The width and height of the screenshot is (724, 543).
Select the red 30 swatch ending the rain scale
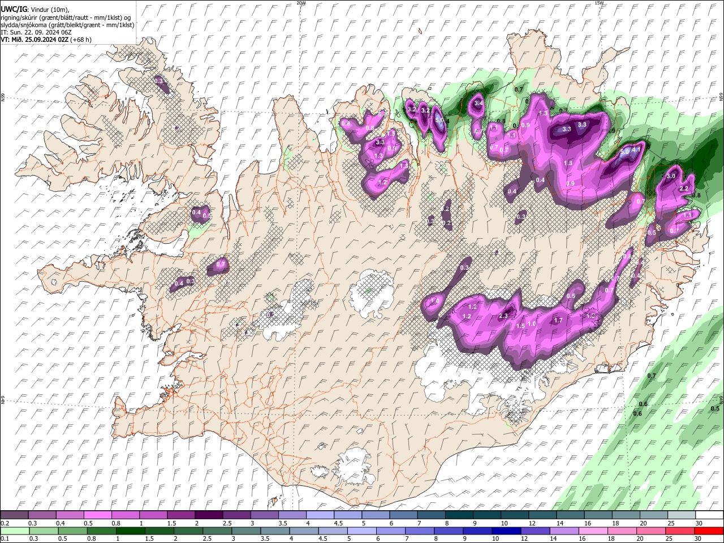(709, 531)
